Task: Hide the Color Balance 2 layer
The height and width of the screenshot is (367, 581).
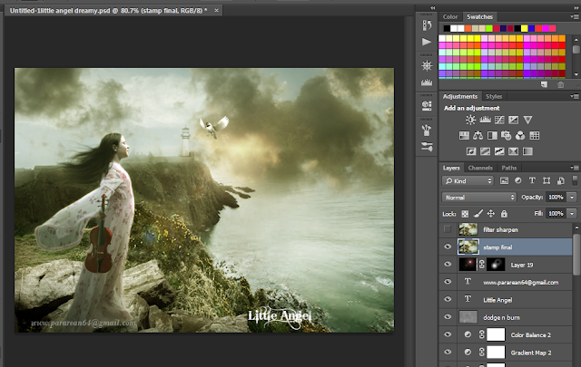Action: (448, 334)
